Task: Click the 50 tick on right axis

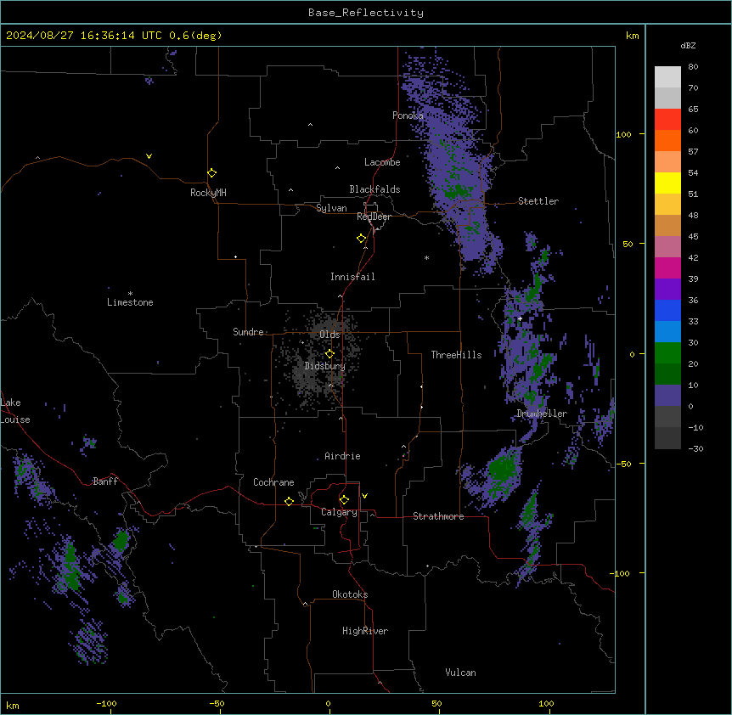Action: (628, 244)
